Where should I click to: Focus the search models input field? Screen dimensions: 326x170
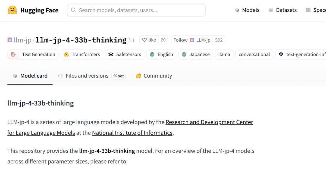[x=136, y=10]
